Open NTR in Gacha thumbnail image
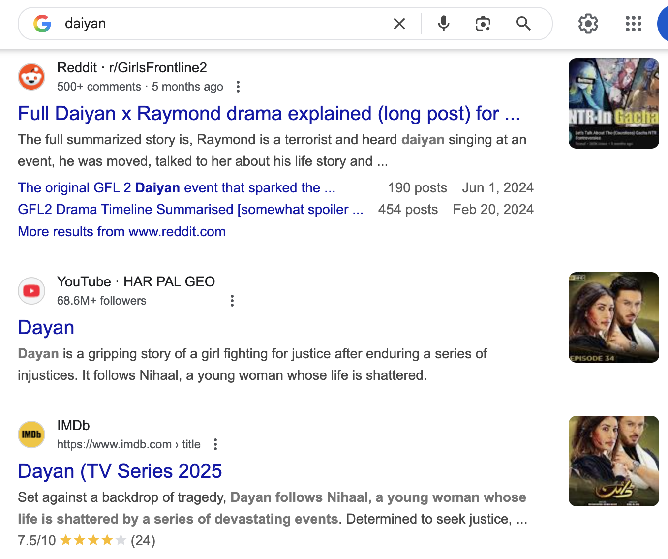 click(614, 103)
